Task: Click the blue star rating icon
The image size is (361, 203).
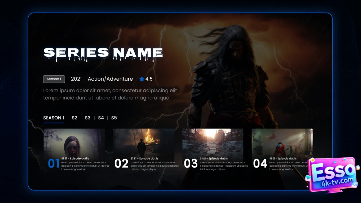Action: [x=142, y=79]
